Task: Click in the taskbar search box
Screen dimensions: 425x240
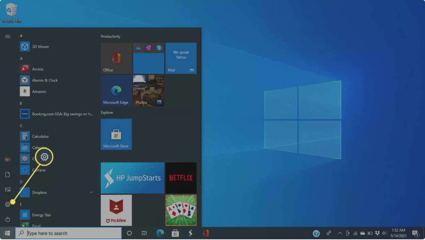Action: 72,233
